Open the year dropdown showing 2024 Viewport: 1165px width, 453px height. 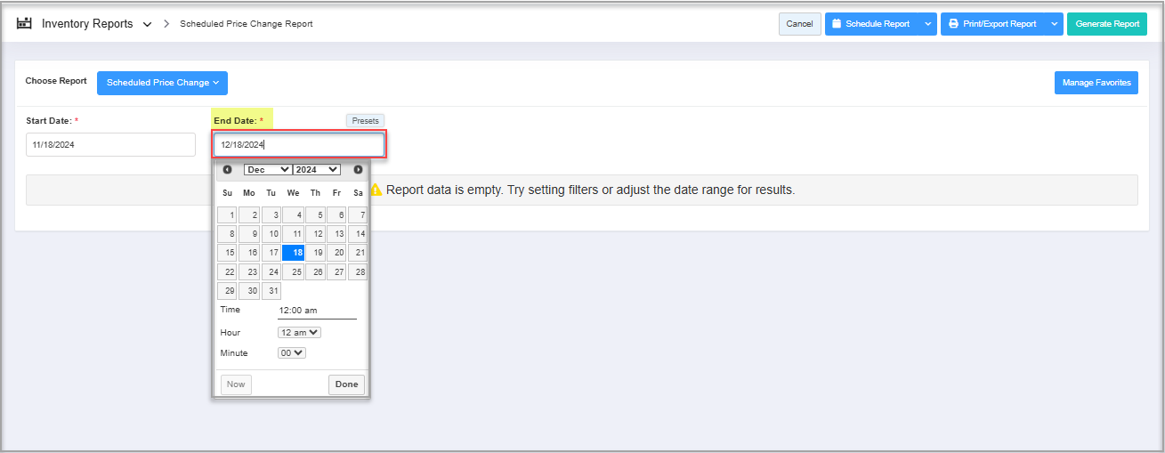(x=317, y=169)
